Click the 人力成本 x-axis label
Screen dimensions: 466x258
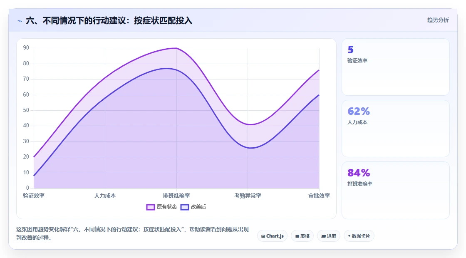tap(105, 196)
